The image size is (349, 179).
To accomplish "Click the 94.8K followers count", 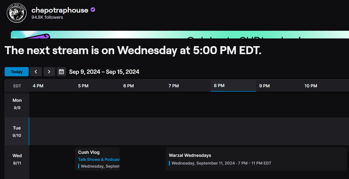I will 47,18.
